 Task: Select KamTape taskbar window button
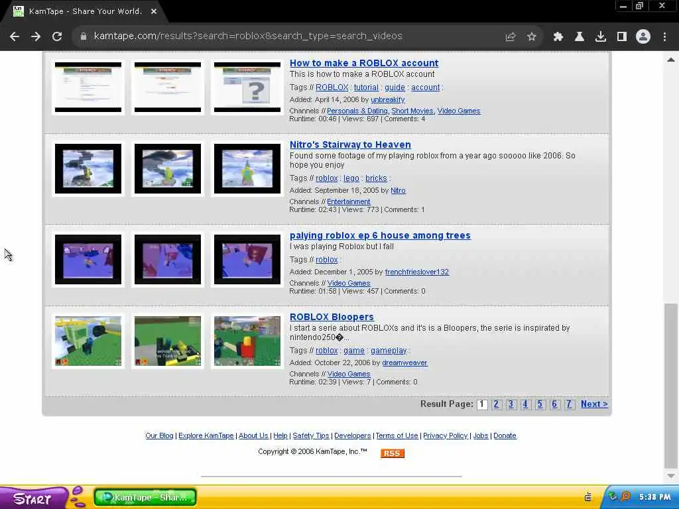coord(145,497)
